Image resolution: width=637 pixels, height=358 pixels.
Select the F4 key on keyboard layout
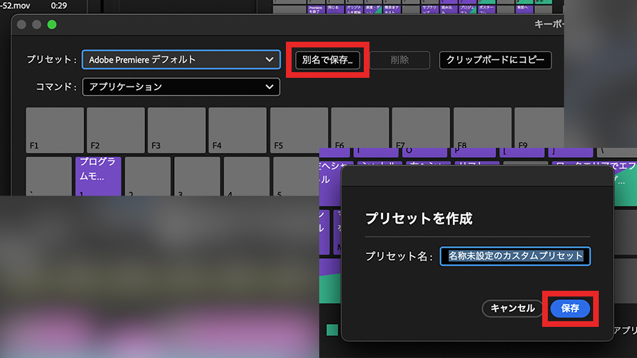pyautogui.click(x=238, y=130)
